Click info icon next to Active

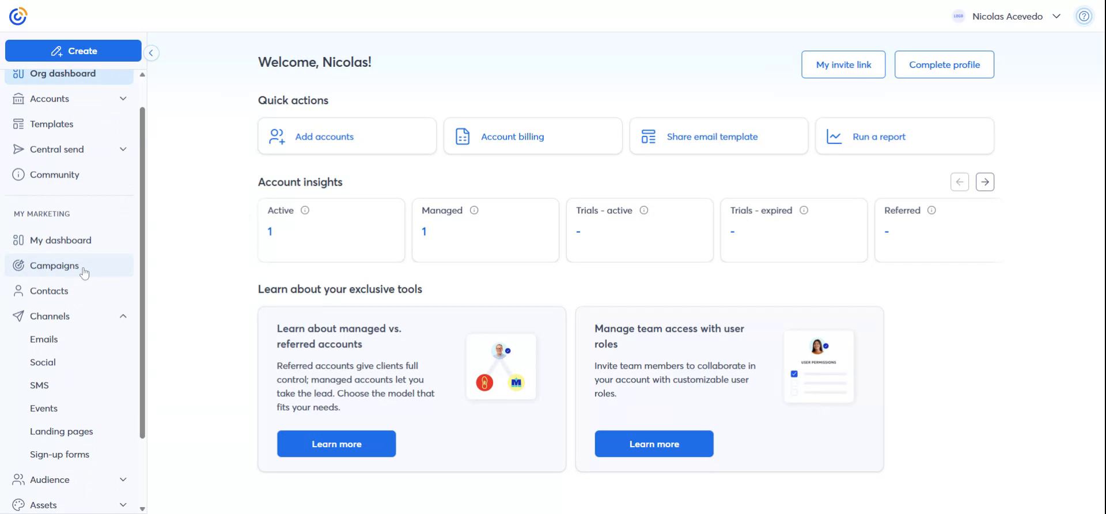[x=305, y=210]
